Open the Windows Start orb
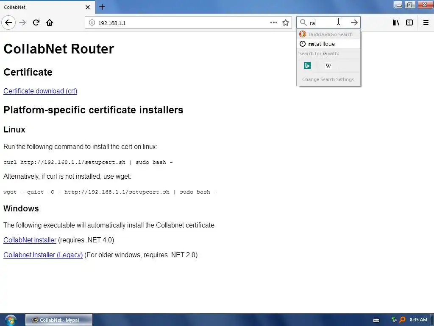434x326 pixels. click(x=11, y=320)
